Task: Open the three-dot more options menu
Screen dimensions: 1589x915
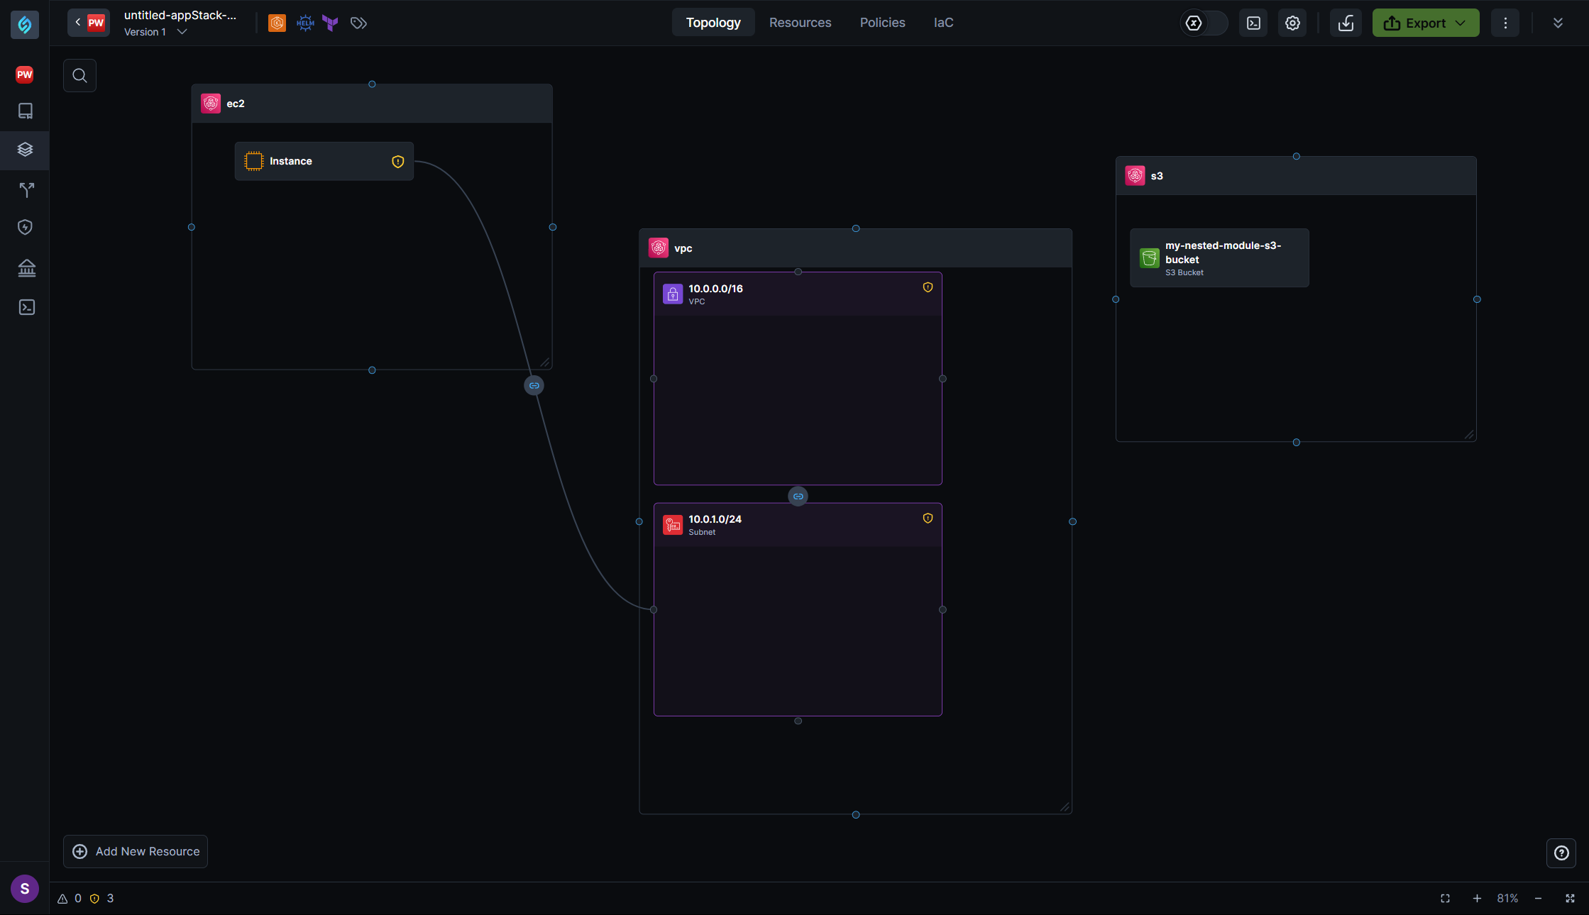Action: [1505, 23]
